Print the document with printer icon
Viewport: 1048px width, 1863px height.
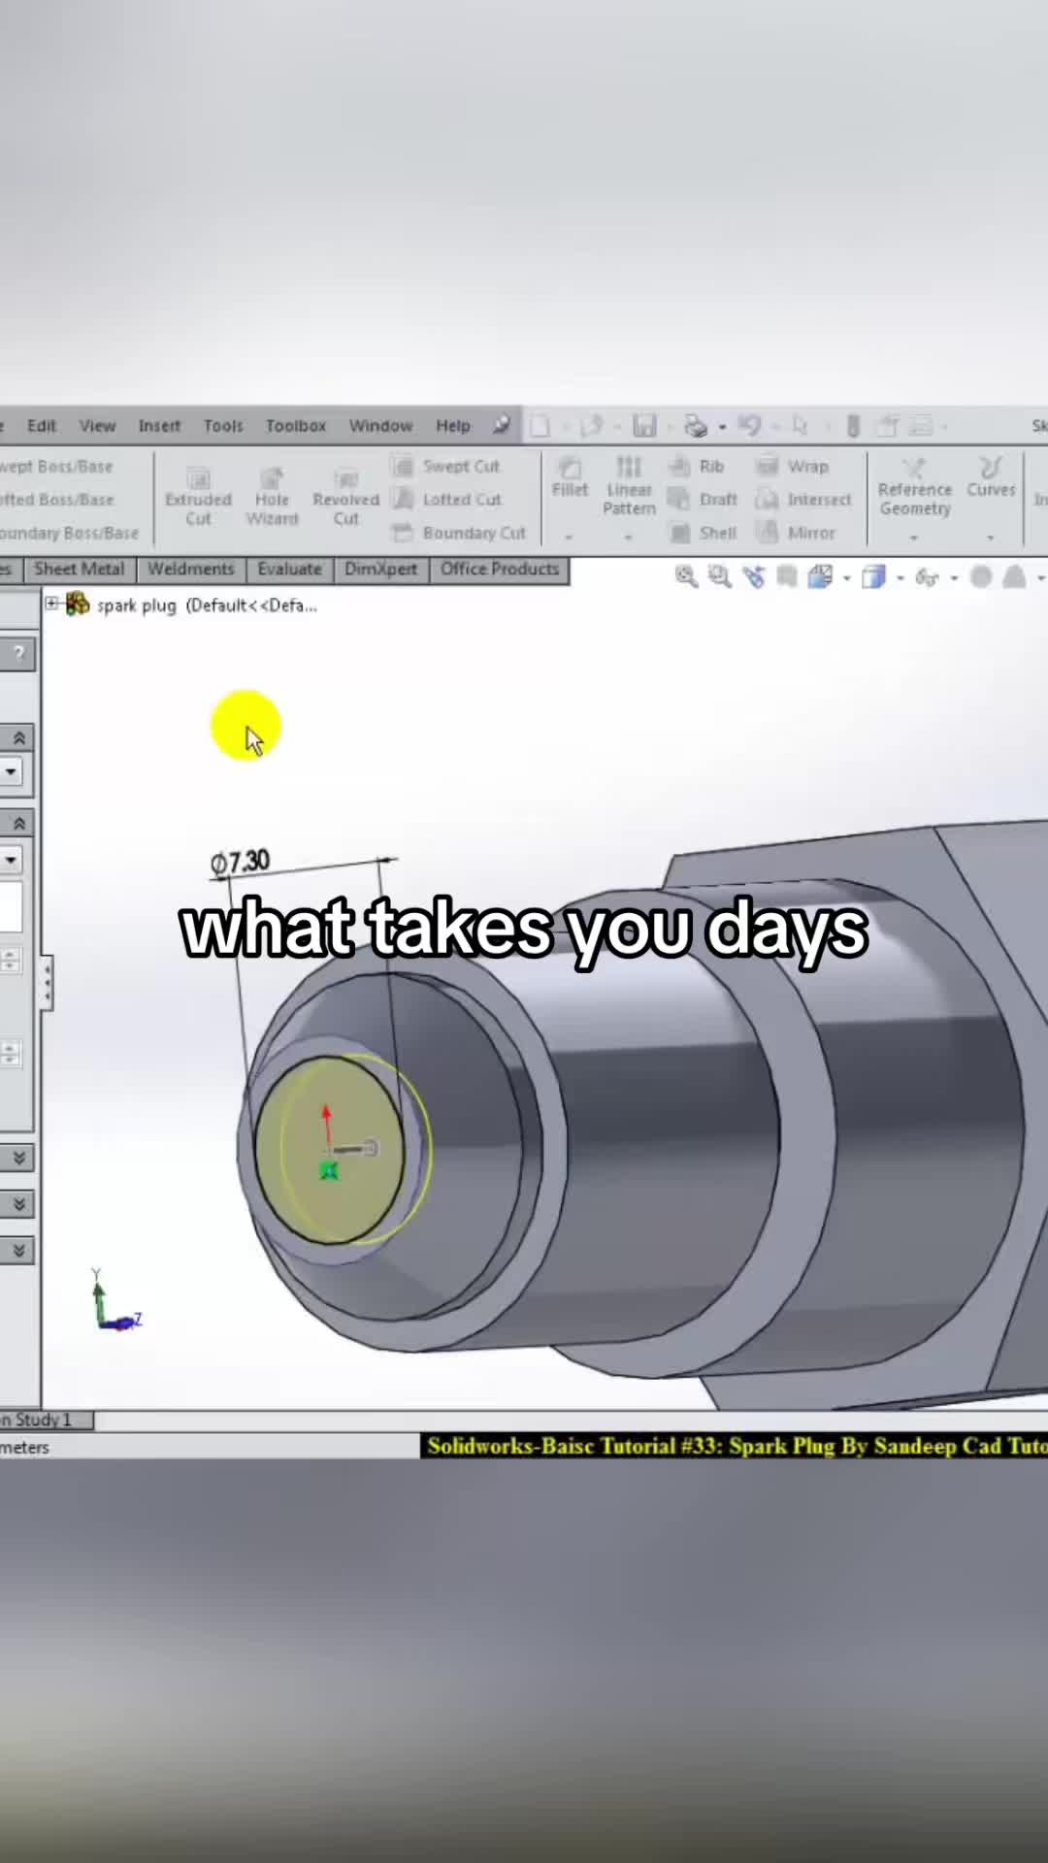tap(696, 426)
